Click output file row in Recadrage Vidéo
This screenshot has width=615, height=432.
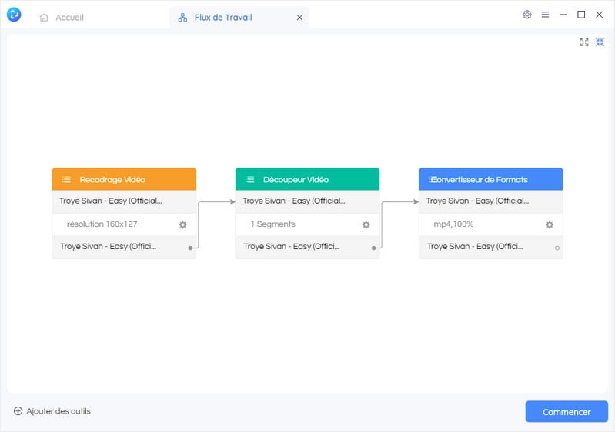[124, 247]
